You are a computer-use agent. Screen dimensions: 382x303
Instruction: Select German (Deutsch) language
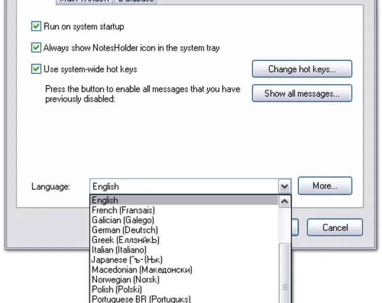[x=184, y=230]
